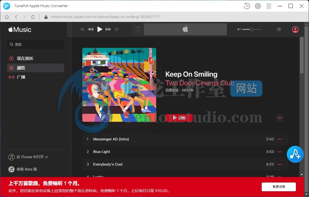The image size is (309, 197).
Task: Open 广播 radio in sidebar
Action: point(36,77)
